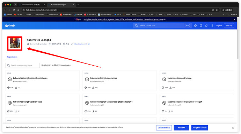Dismiss the New announcement banner
Screen dimensions: 241x134
(234, 20)
